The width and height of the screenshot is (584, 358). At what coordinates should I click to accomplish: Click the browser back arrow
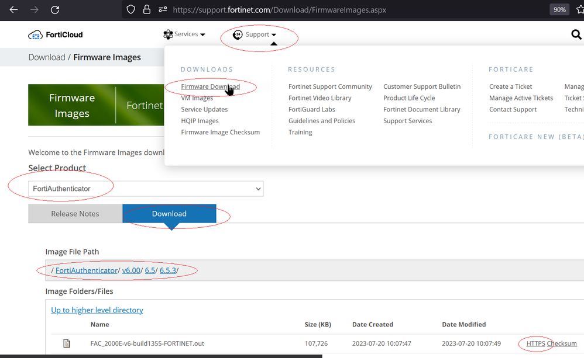tap(13, 10)
